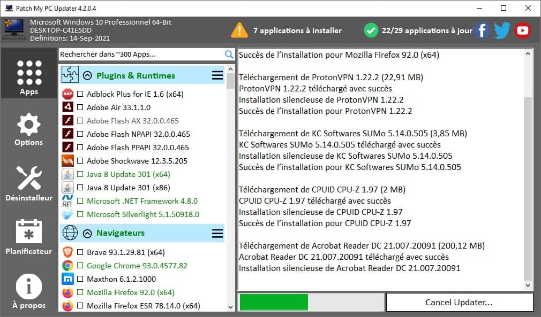The width and height of the screenshot is (541, 317).
Task: Click the log panel scroll-up arrow
Action: pyautogui.click(x=528, y=53)
